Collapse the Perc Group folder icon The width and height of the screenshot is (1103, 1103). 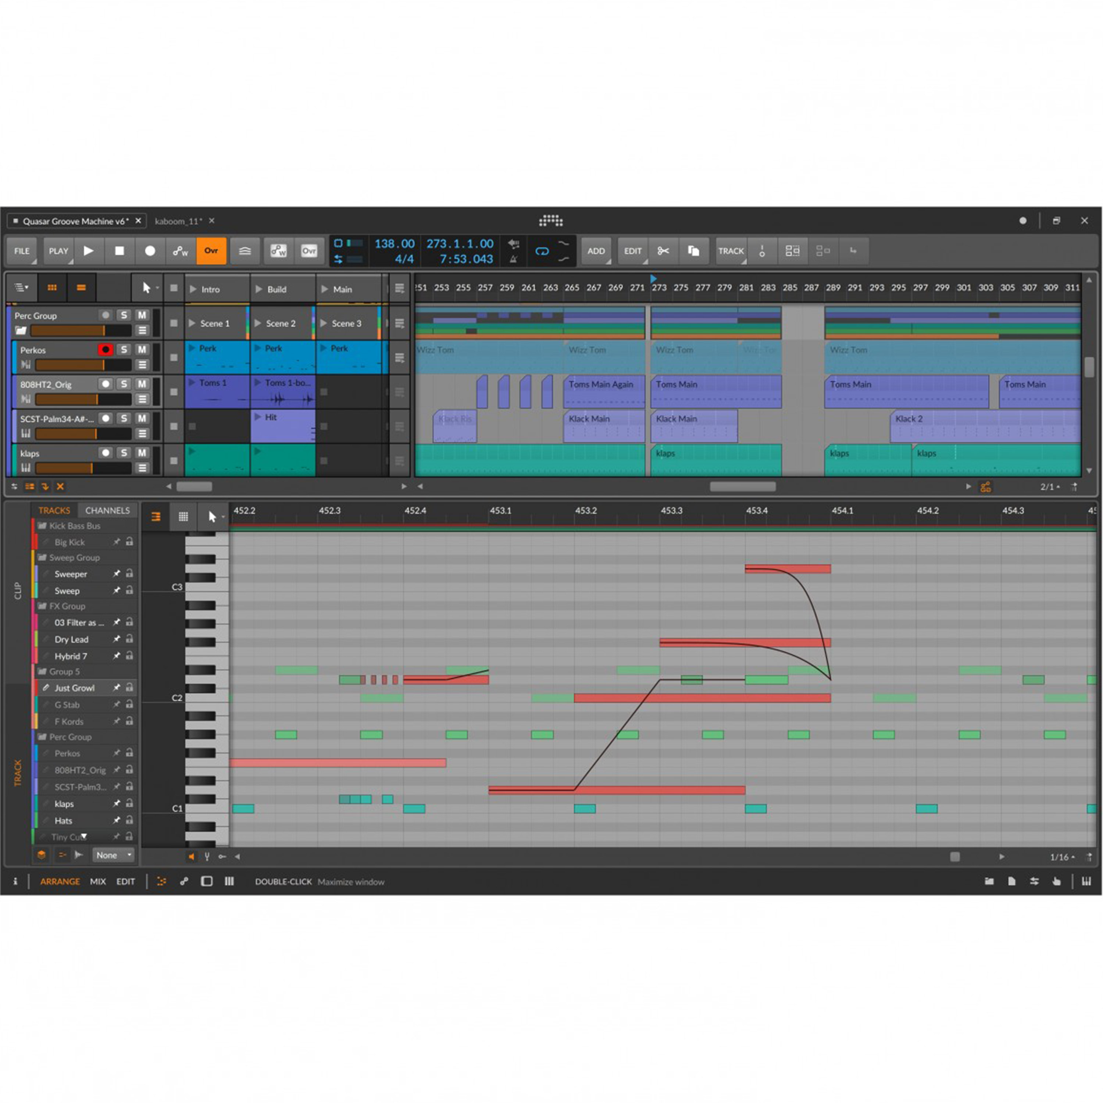[x=21, y=331]
